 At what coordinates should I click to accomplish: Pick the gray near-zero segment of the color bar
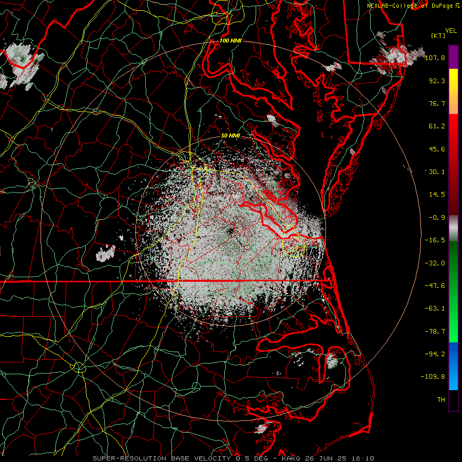[x=453, y=228]
